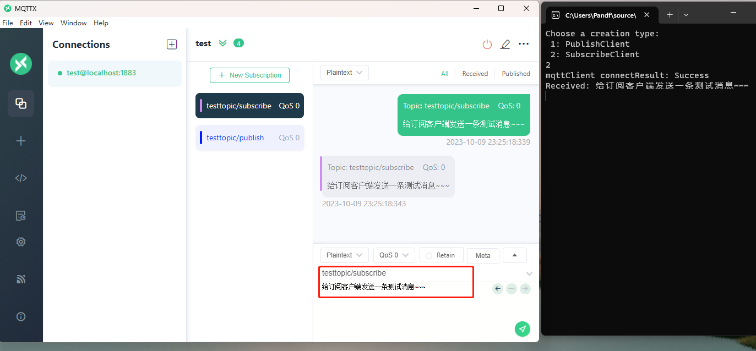
Task: Add a new connection with plus icon
Action: (172, 45)
